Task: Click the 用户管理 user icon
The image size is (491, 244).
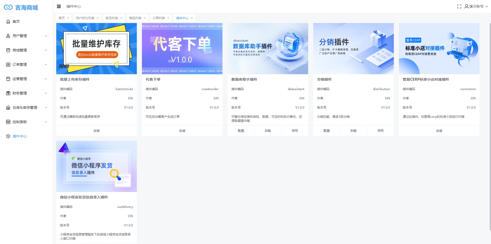Action: pos(8,36)
